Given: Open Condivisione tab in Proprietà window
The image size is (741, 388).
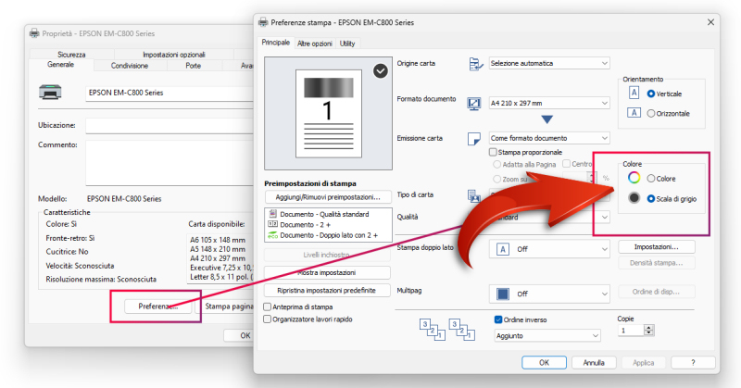Looking at the screenshot, I should tap(130, 66).
